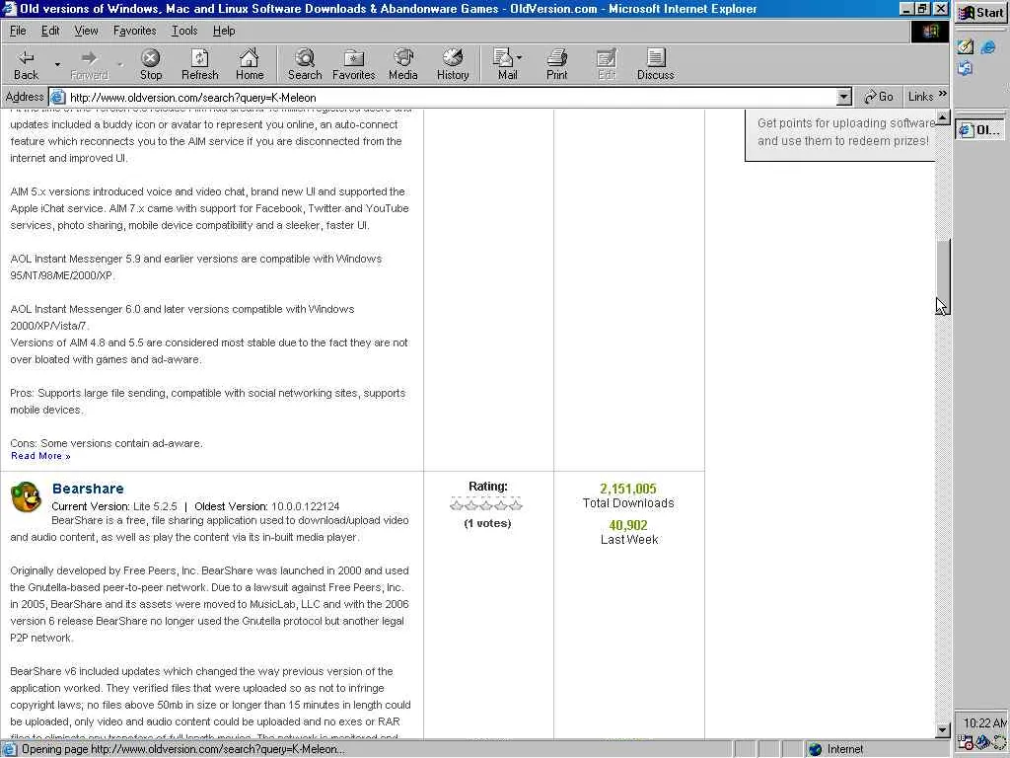Click the Bearshare bear logo icon
The image size is (1010, 758).
click(27, 497)
